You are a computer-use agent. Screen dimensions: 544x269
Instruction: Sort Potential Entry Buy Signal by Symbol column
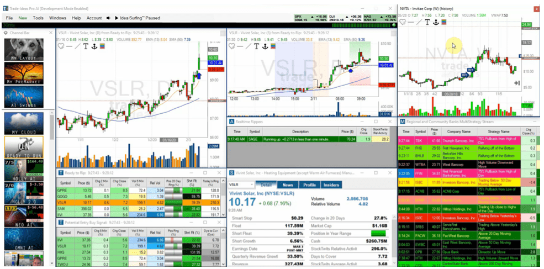coord(65,233)
